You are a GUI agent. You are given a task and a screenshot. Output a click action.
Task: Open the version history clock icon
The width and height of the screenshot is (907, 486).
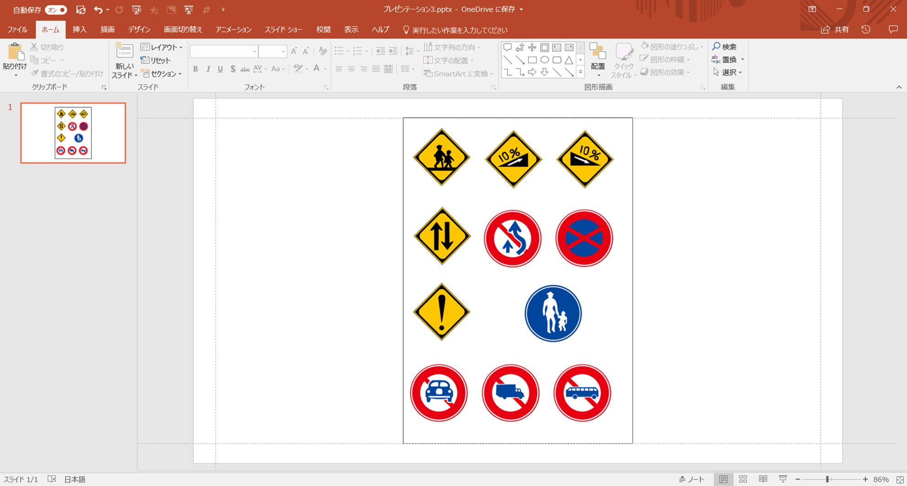tap(866, 30)
